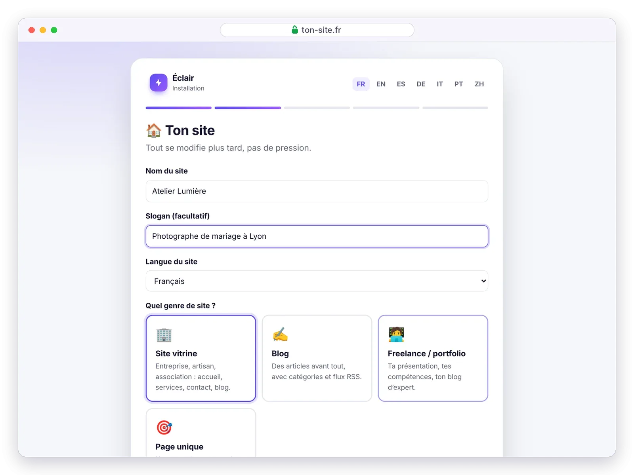Viewport: 634px width, 475px height.
Task: Click the house emoji beside Ton site
Action: pyautogui.click(x=154, y=130)
